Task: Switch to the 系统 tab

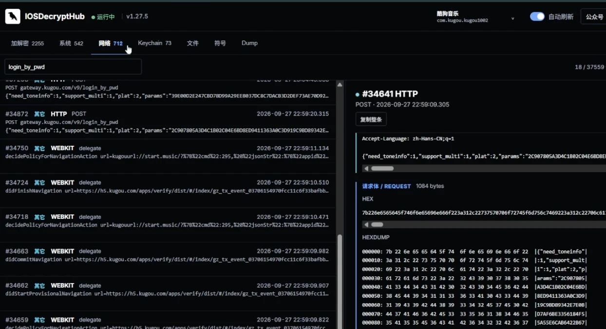Action: (71, 43)
